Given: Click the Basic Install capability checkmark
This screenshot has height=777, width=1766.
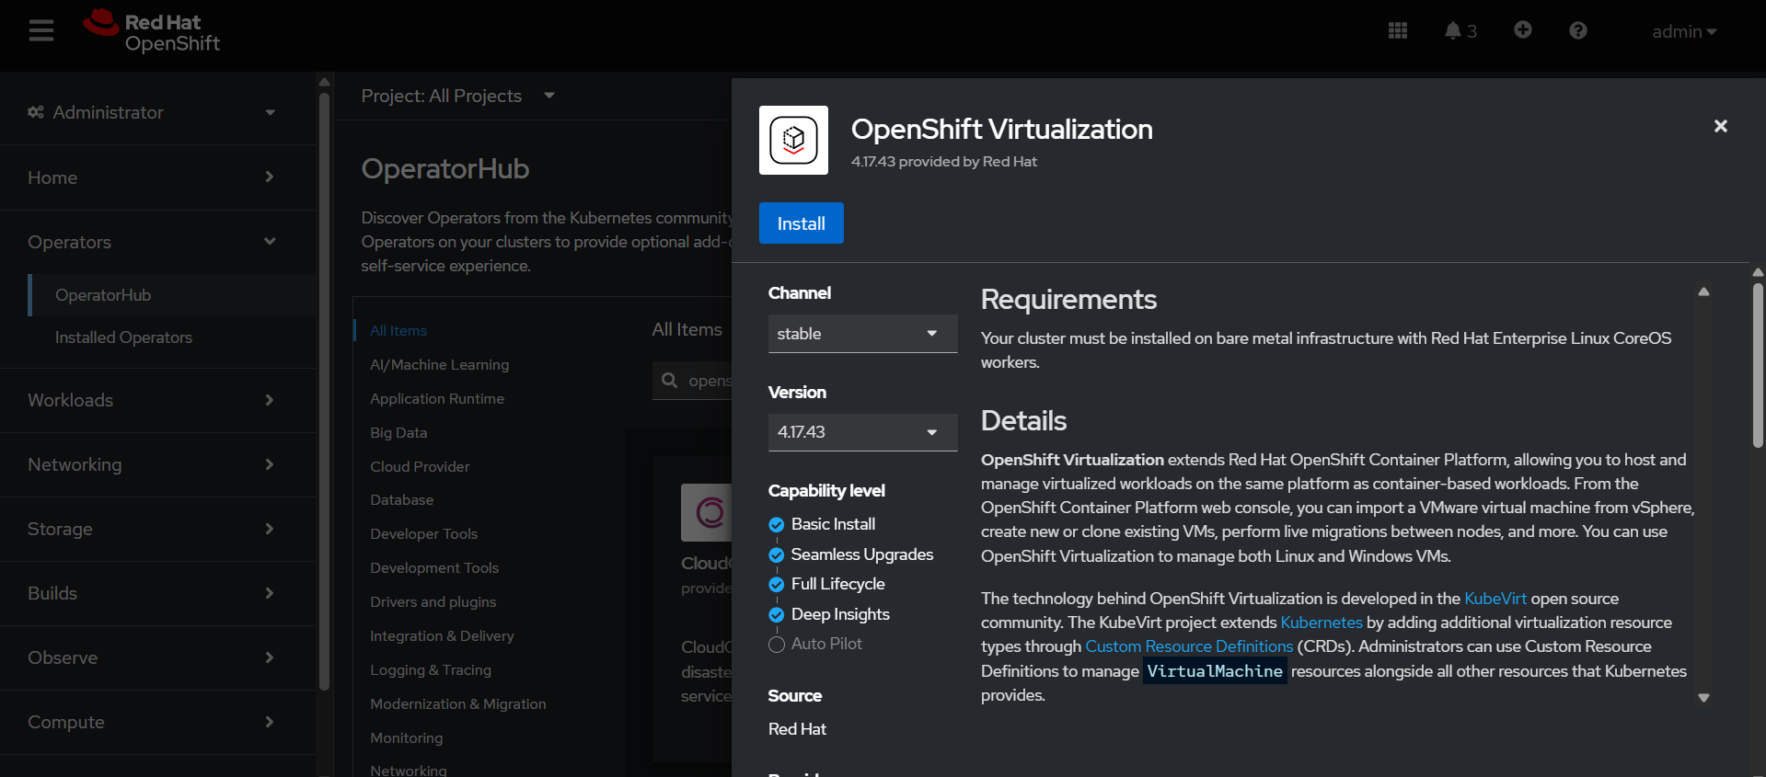Looking at the screenshot, I should tap(777, 525).
